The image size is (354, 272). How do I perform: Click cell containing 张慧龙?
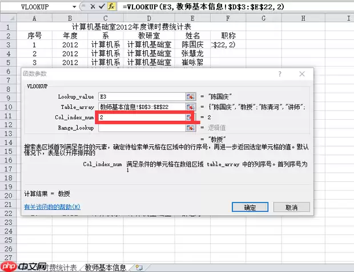(x=192, y=54)
